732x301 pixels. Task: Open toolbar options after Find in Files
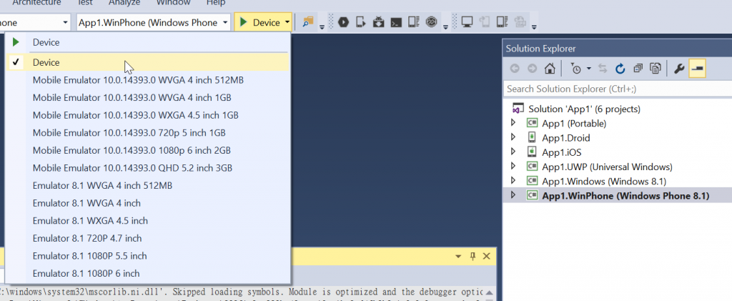[x=322, y=26]
